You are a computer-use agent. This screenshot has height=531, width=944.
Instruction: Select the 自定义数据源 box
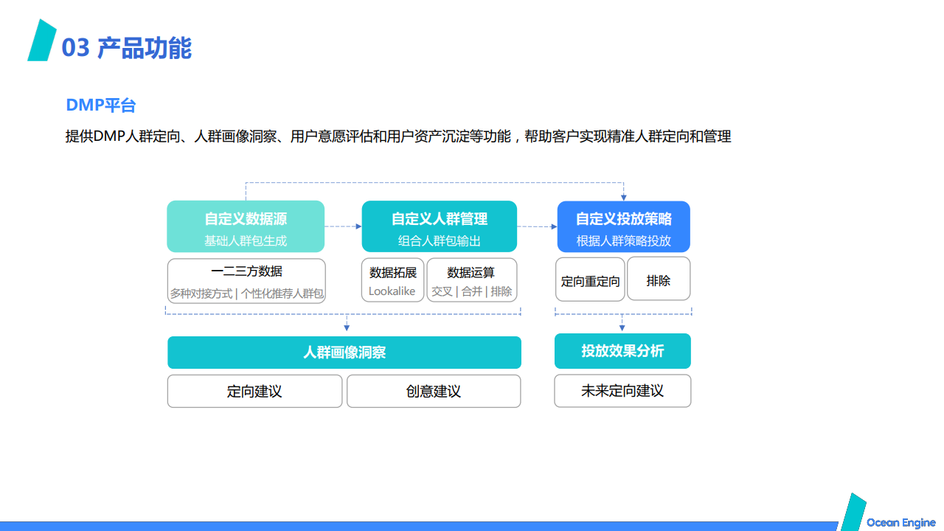[x=246, y=226]
